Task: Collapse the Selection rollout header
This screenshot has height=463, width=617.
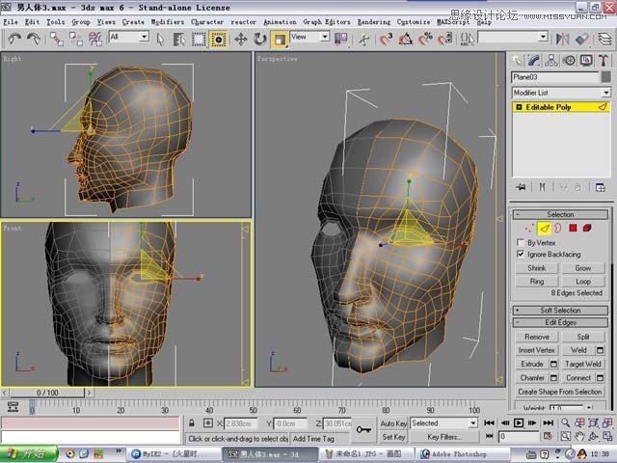Action: tap(560, 214)
